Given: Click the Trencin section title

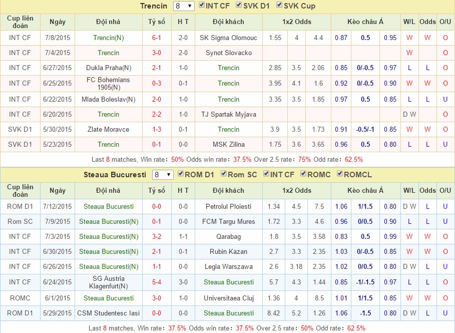Looking at the screenshot, I should tap(154, 6).
